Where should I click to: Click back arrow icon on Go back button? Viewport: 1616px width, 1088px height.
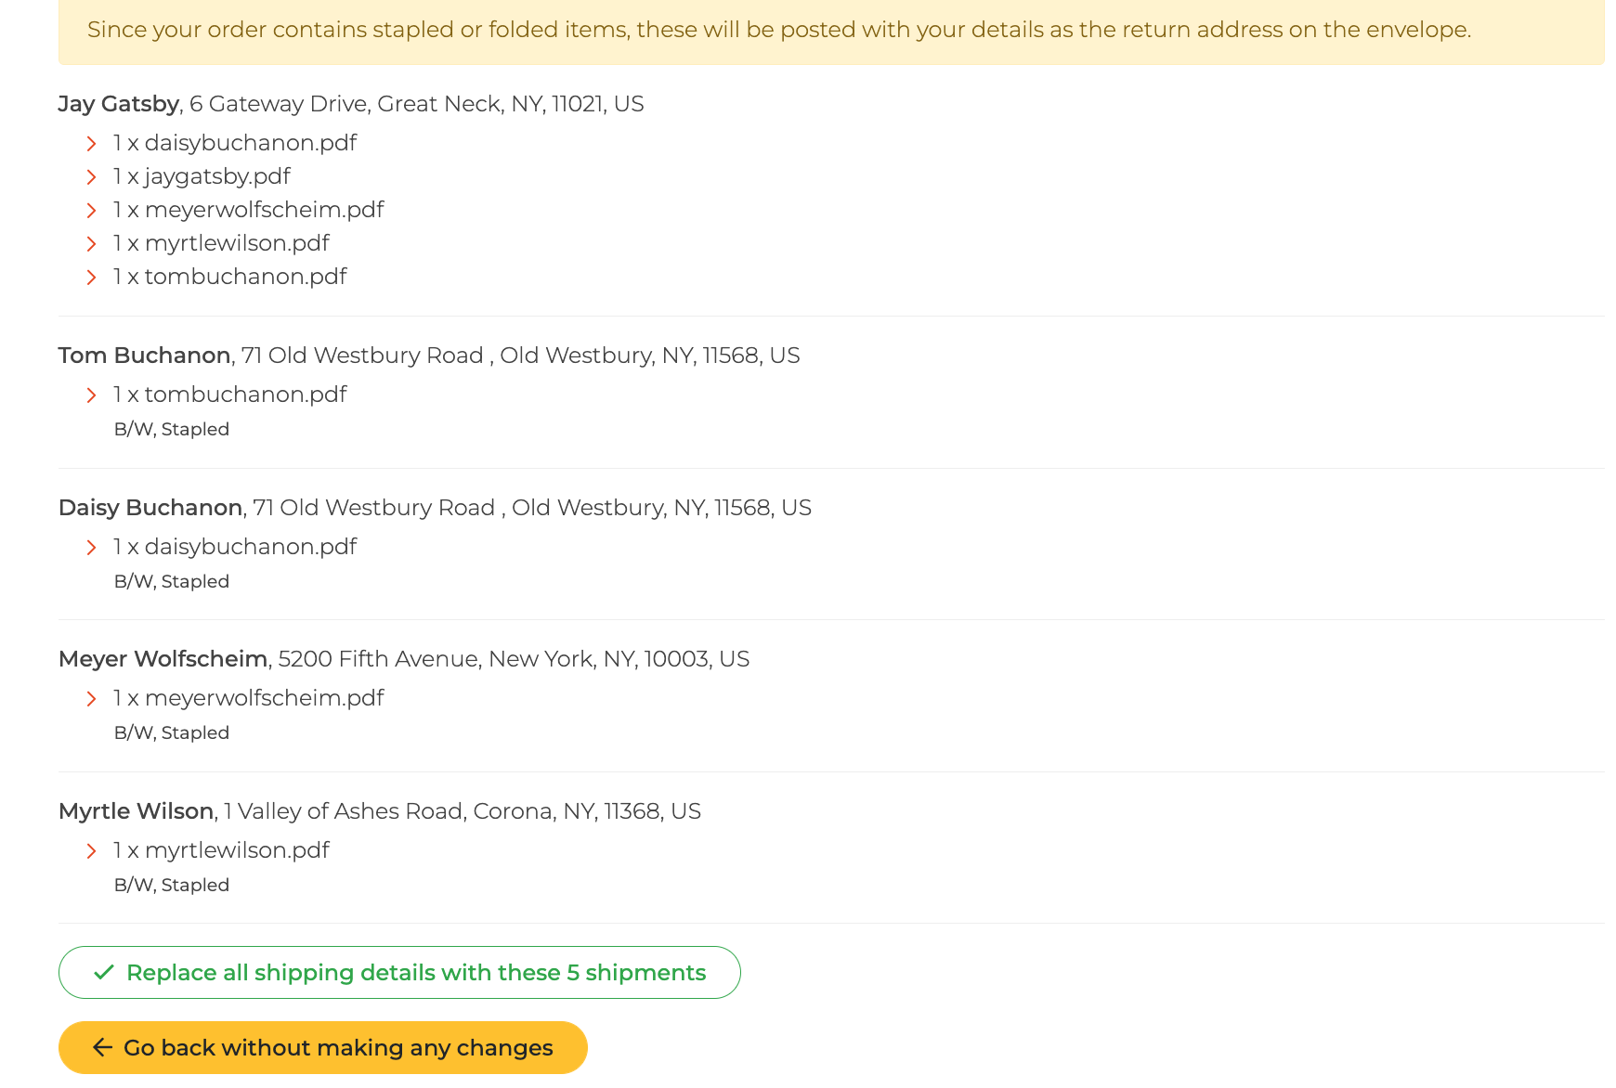tap(102, 1047)
